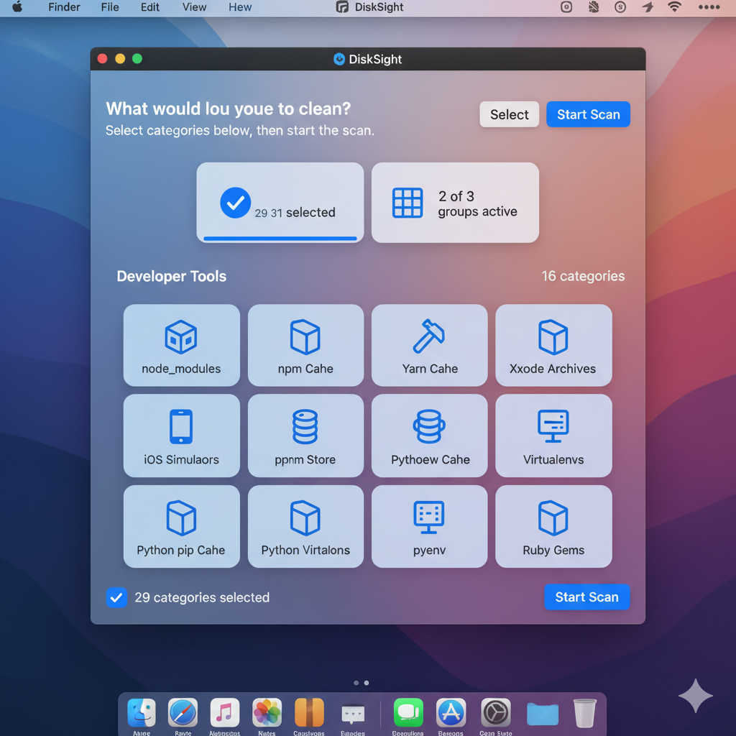Click the Yarn Cache hammer icon
Viewport: 736px width, 736px height.
[x=429, y=336]
